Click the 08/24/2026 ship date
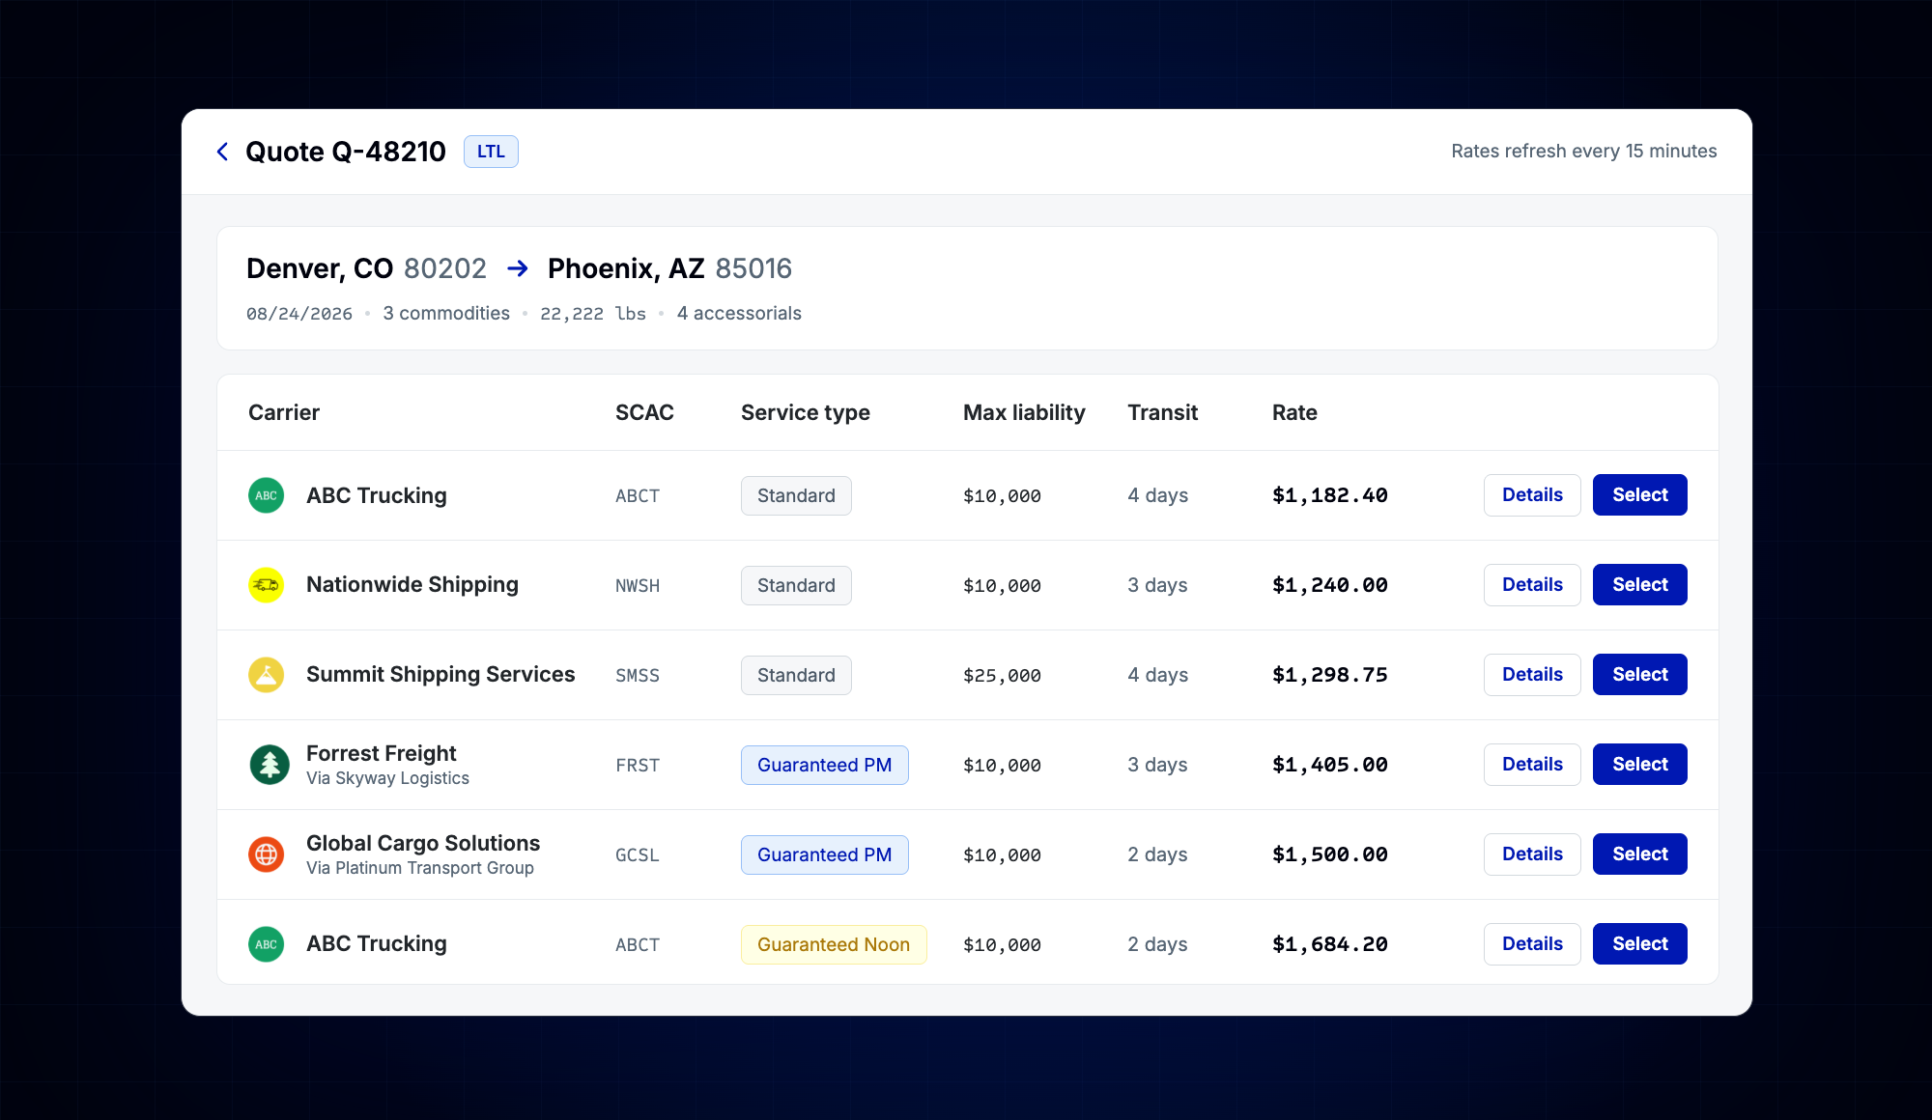1932x1120 pixels. click(x=299, y=314)
